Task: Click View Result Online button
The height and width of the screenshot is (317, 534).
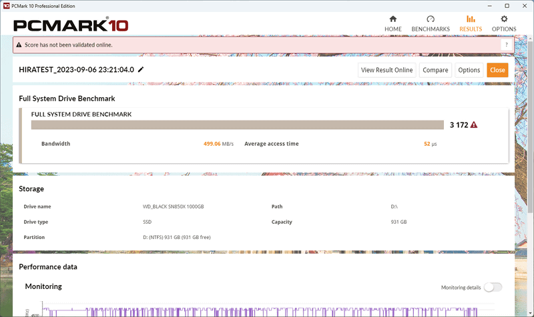Action: coord(386,70)
